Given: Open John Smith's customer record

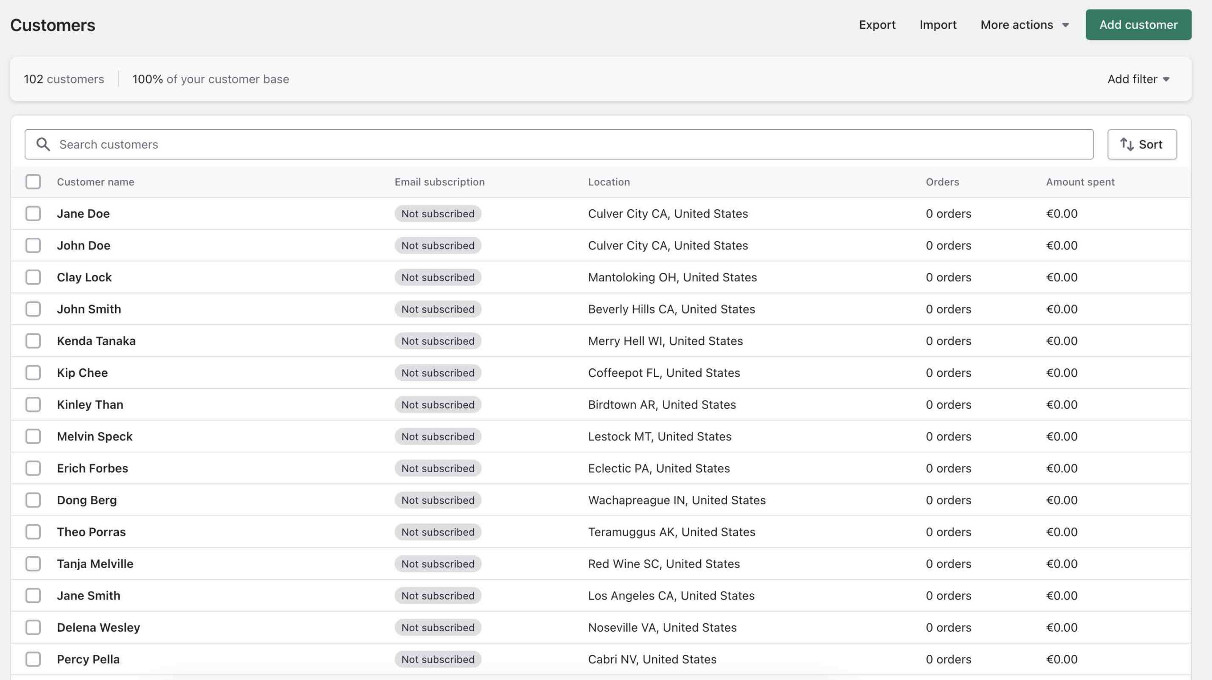Looking at the screenshot, I should pos(89,309).
